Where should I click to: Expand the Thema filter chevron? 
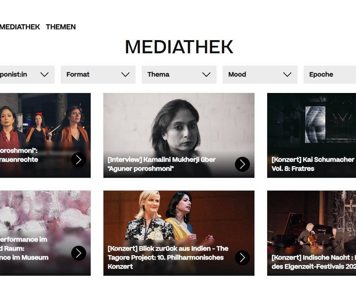[x=206, y=75]
